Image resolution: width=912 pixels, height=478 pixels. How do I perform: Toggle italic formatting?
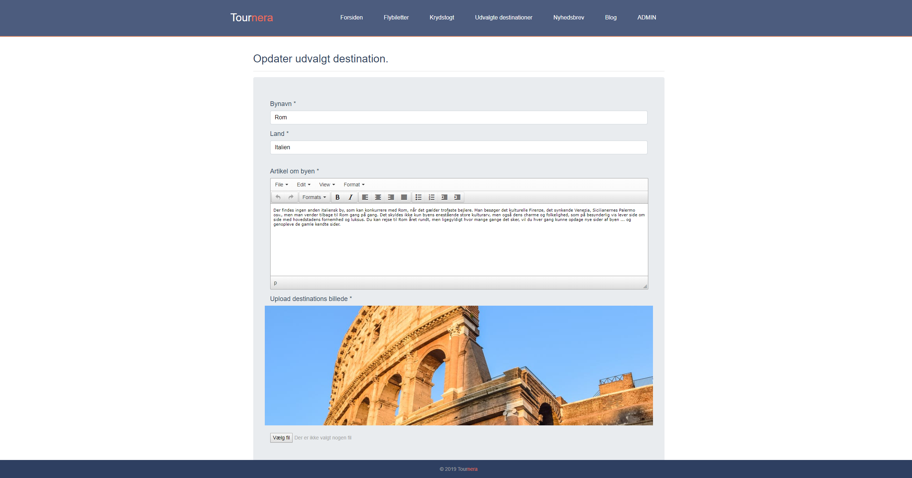[350, 197]
